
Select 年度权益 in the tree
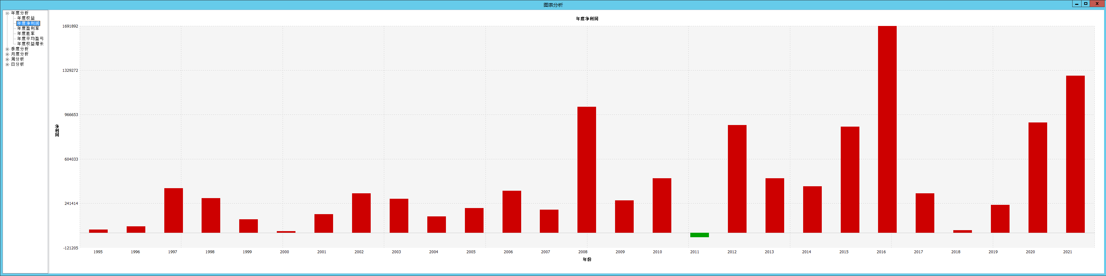(26, 18)
